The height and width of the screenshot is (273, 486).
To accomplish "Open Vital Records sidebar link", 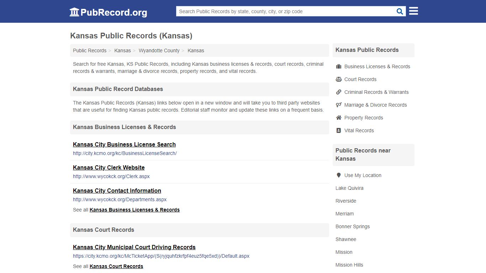I will point(359,130).
